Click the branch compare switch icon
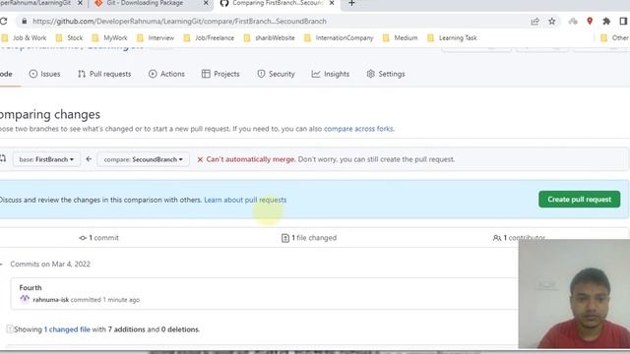The height and width of the screenshot is (354, 630). (x=3, y=159)
